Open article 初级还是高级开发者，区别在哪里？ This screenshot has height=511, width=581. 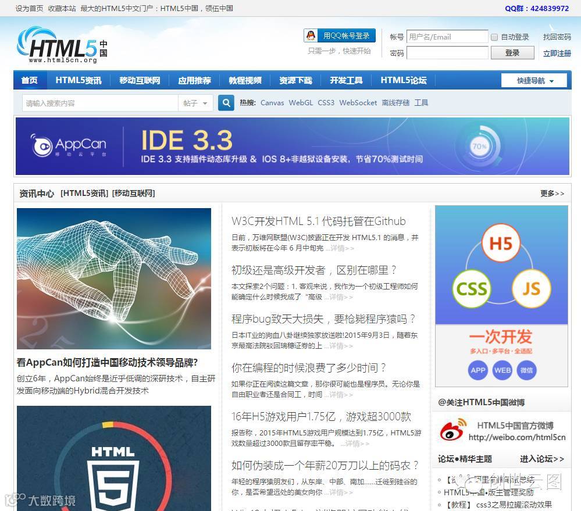[314, 270]
